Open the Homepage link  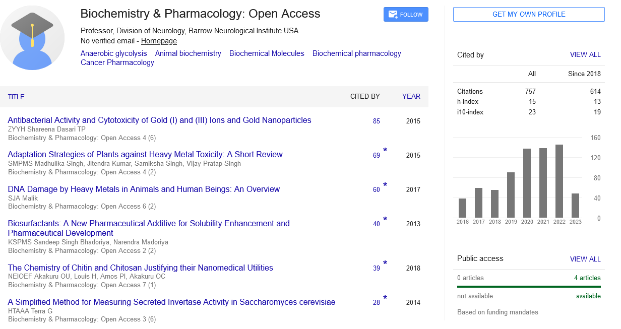tap(159, 41)
